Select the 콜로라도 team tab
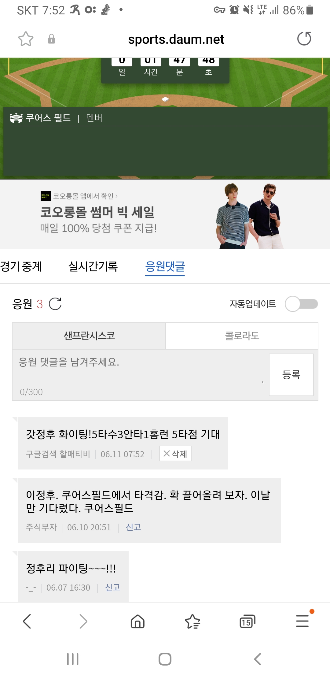The image size is (330, 679). pyautogui.click(x=242, y=336)
